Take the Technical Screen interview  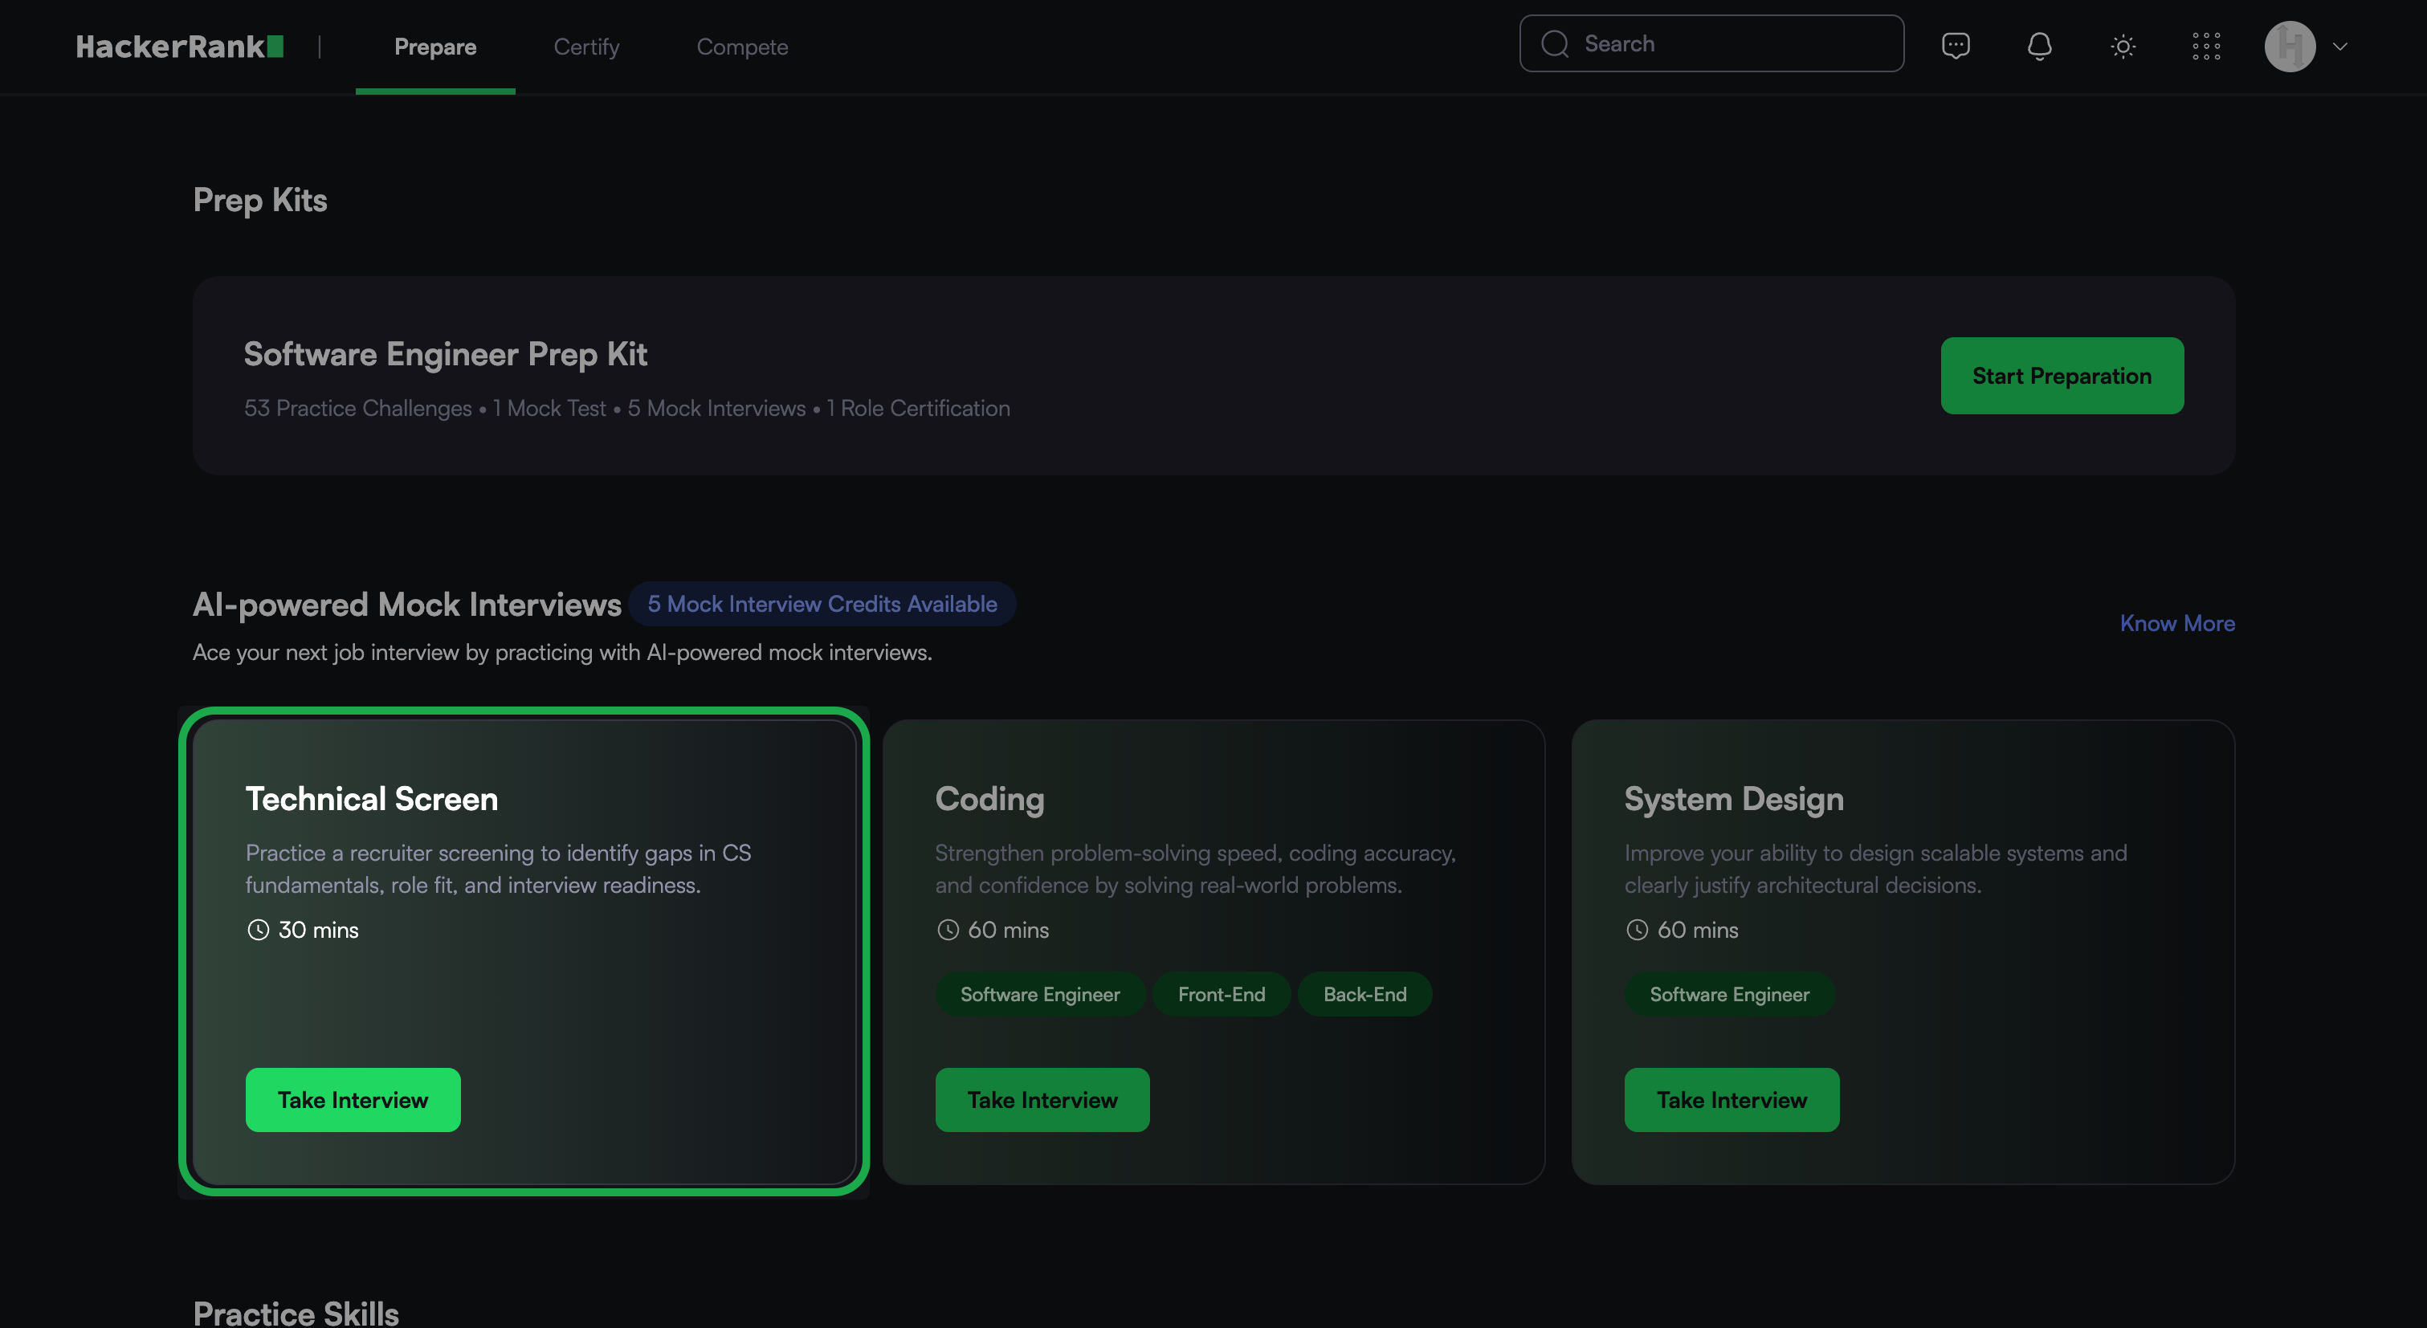point(353,1099)
